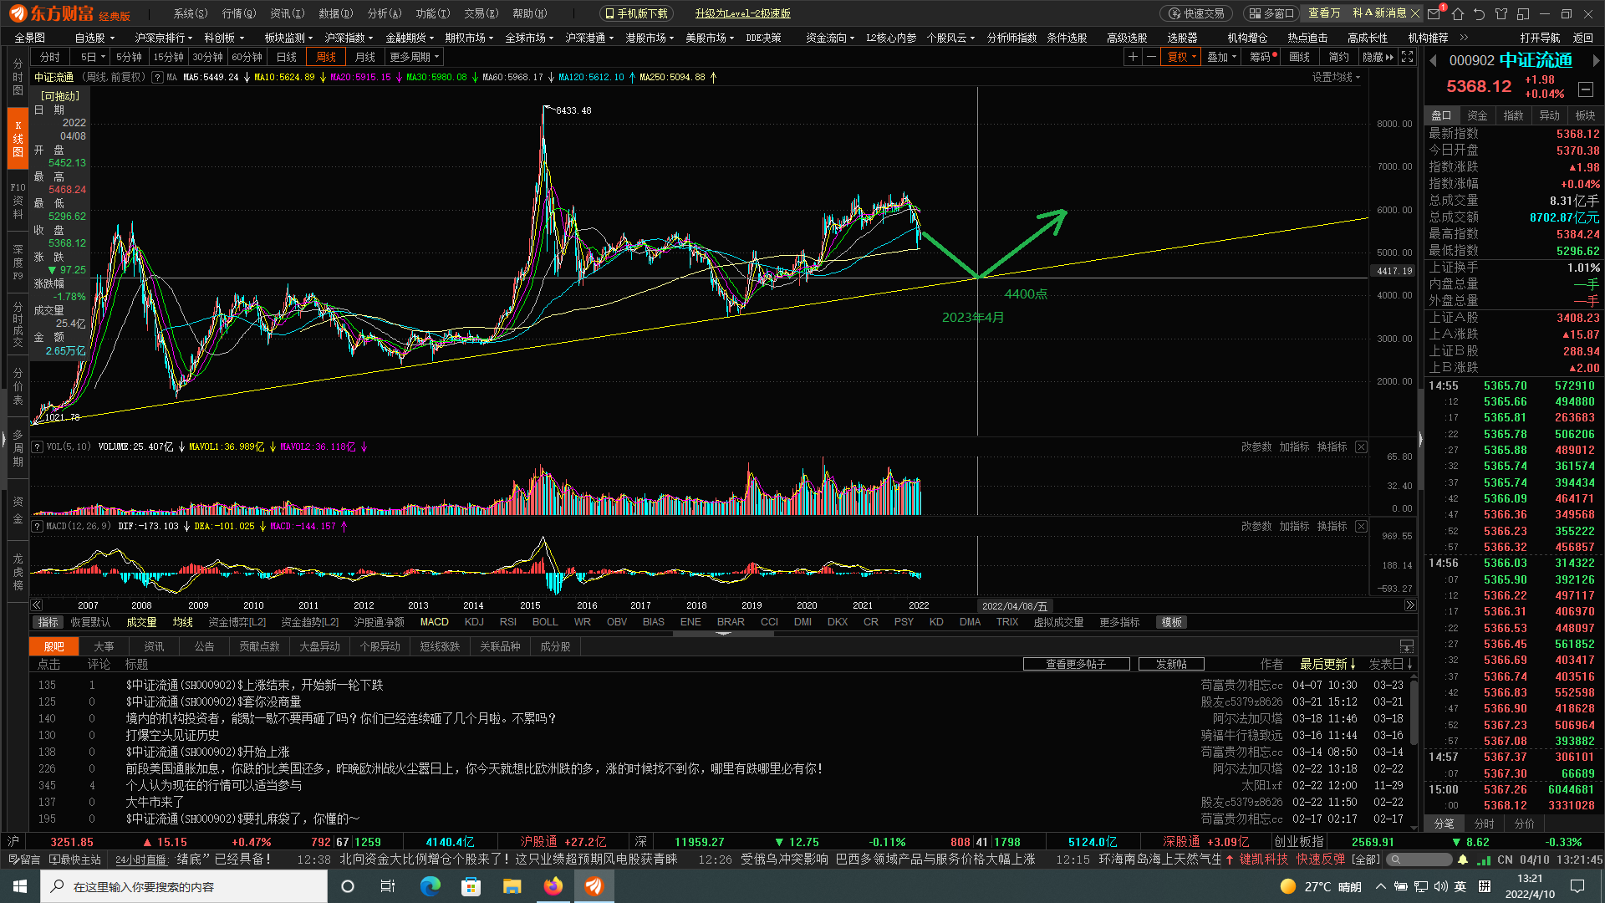Zoom in chart with plus icon

tap(1133, 57)
